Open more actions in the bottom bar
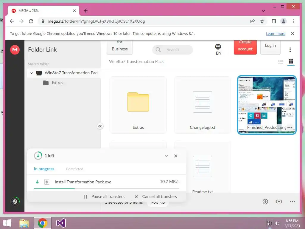The width and height of the screenshot is (305, 229). click(x=292, y=202)
